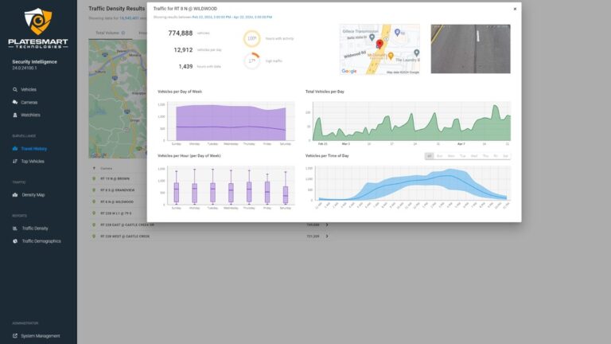Viewport: 611px width, 344px height.
Task: Open the Cameras section icon
Action: coord(15,103)
